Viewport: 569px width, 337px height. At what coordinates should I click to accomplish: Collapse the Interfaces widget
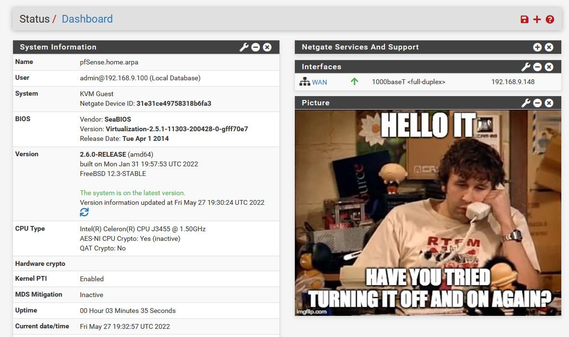pyautogui.click(x=537, y=67)
